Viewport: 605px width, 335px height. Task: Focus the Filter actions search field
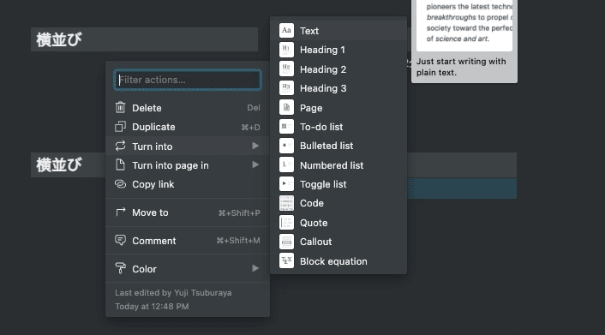188,80
